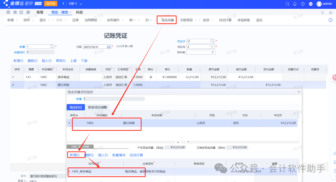Open the help question mark icon
The image size is (336, 182).
303,4
